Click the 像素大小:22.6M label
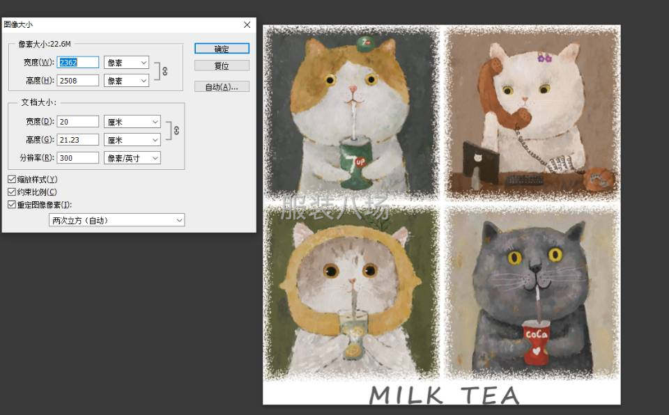 point(45,44)
